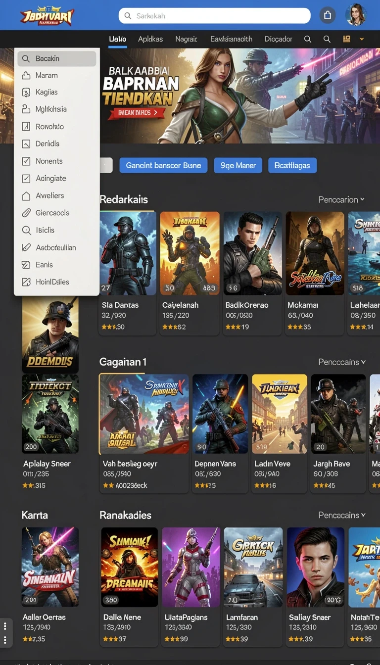This screenshot has height=665, width=380.
Task: Open the user profile avatar
Action: pyautogui.click(x=355, y=15)
